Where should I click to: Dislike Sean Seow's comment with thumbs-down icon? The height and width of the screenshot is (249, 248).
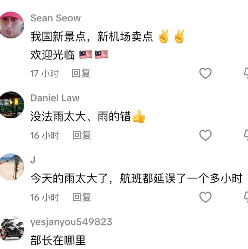pyautogui.click(x=246, y=73)
